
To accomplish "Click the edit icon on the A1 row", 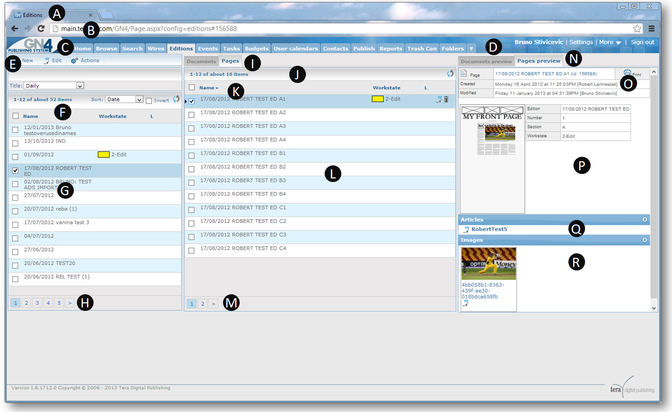I will coord(439,100).
